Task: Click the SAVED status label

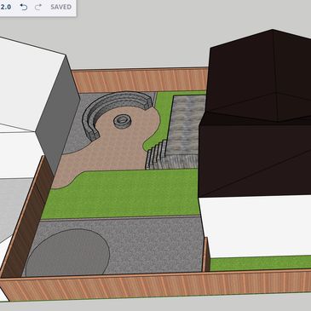Action: point(60,7)
